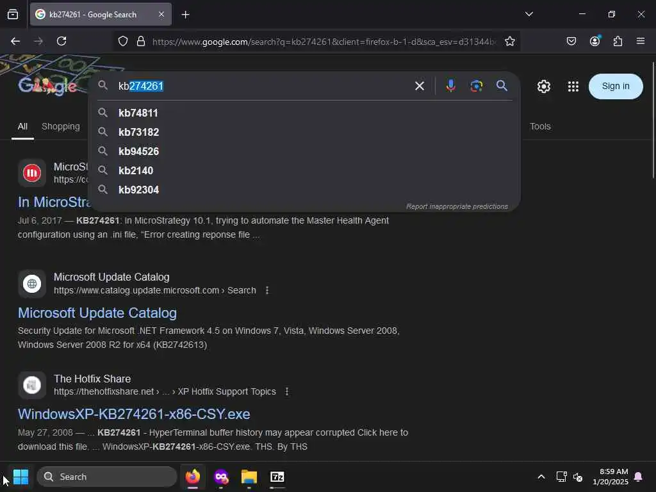
Task: Open more options for Hotfix Share result
Action: (286, 391)
